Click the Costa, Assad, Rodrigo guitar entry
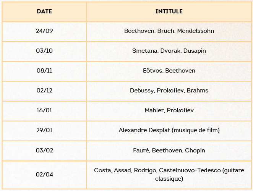The image size is (253, 191). click(x=169, y=175)
